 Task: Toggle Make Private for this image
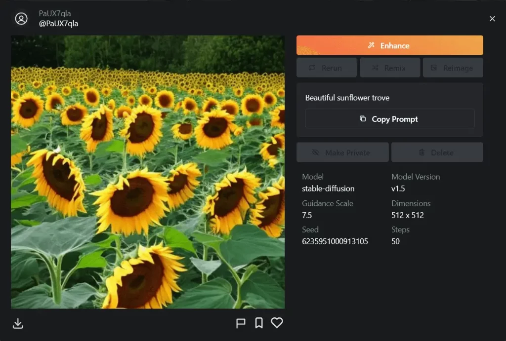point(342,152)
